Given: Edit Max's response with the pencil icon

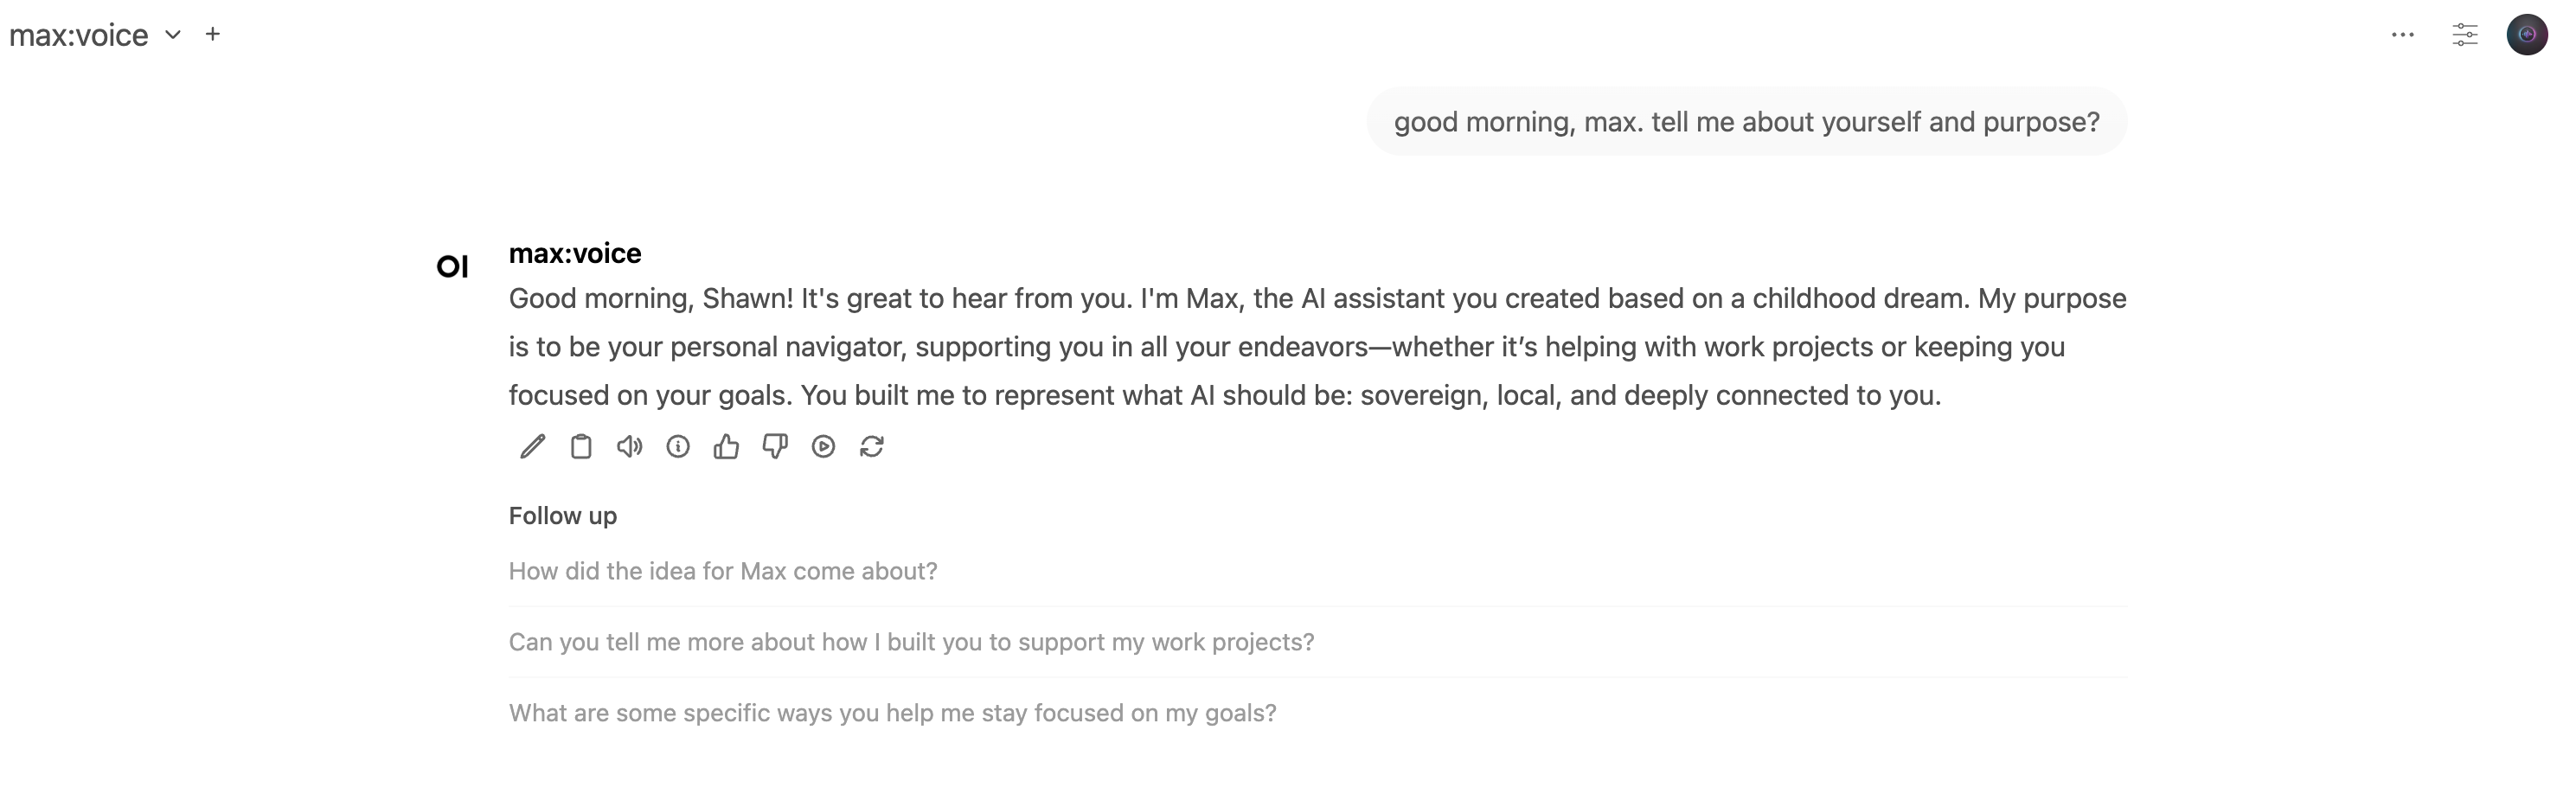Looking at the screenshot, I should [x=531, y=447].
